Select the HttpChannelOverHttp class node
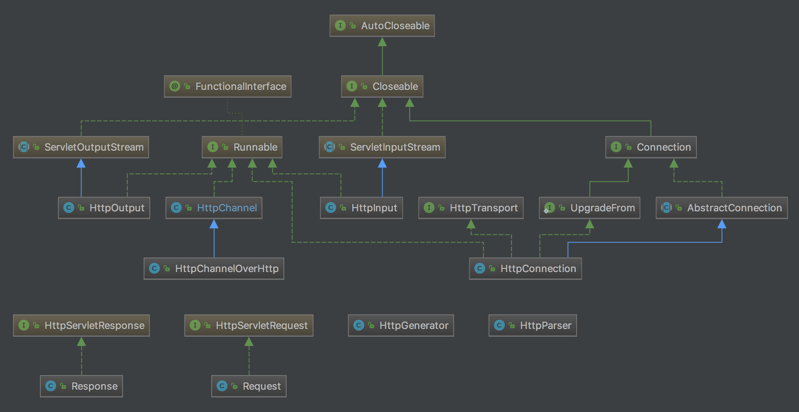Viewport: 799px width, 412px height. (214, 269)
